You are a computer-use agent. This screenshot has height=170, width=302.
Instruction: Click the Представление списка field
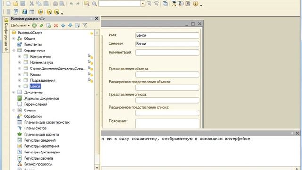click(x=167, y=100)
